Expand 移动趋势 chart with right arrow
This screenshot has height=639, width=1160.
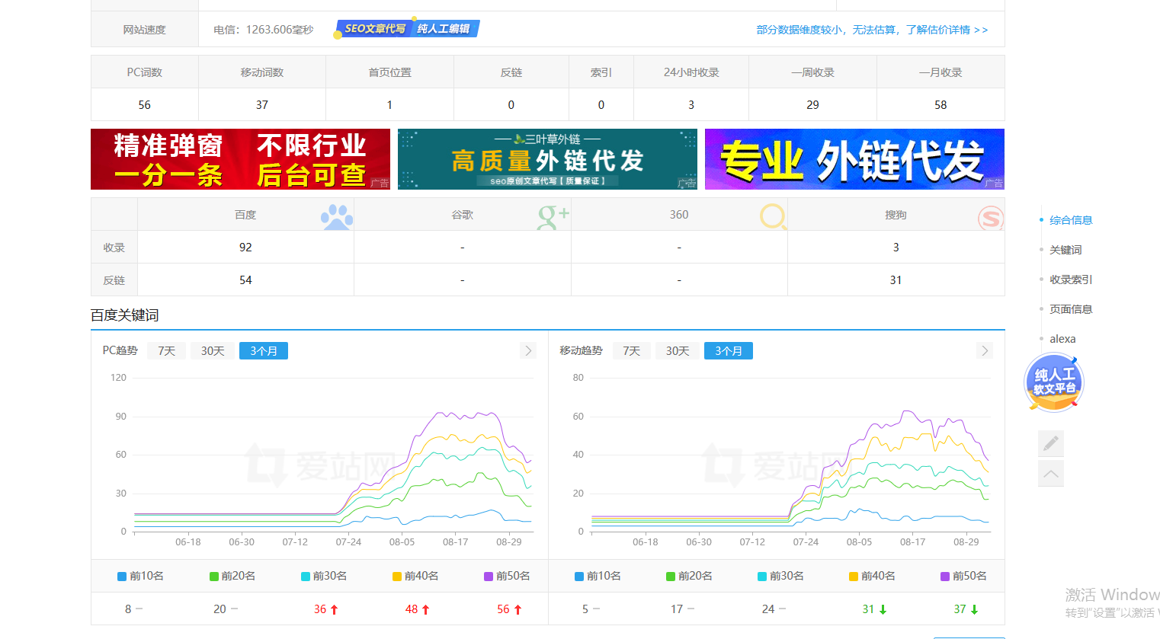[985, 350]
